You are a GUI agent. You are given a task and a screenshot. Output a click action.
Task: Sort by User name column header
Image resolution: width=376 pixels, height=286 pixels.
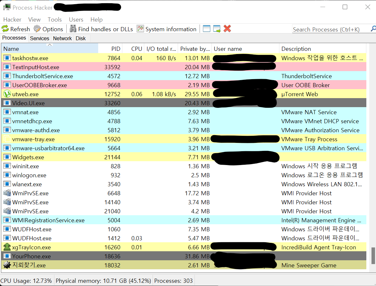pyautogui.click(x=245, y=49)
